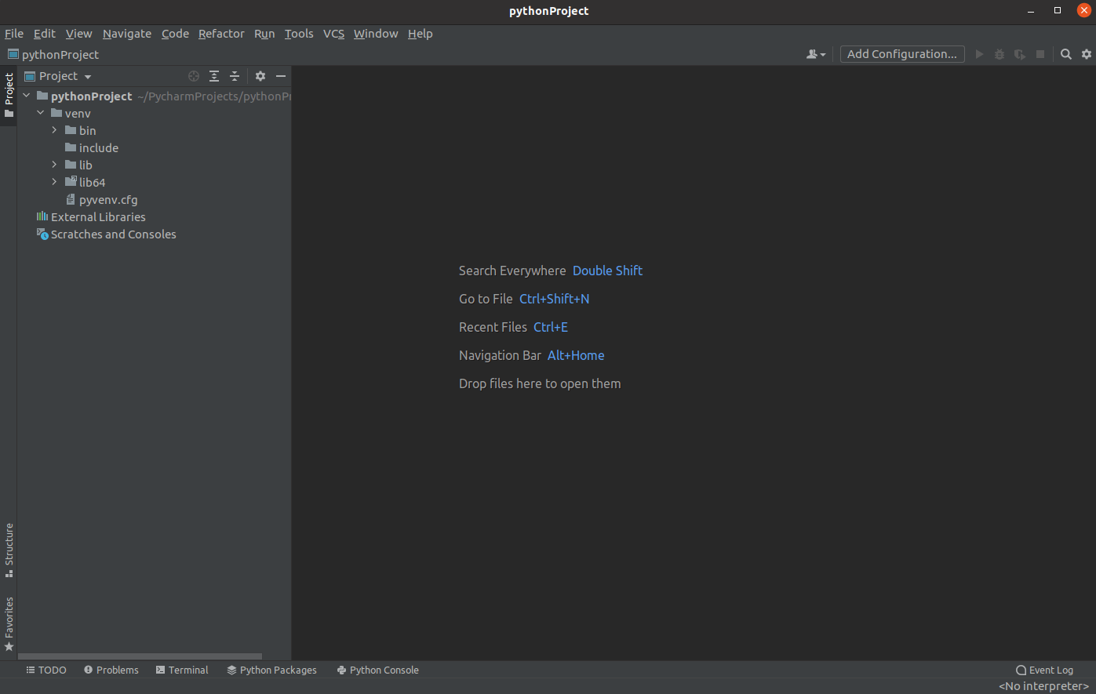Viewport: 1096px width, 694px height.
Task: Hide the Project tool window
Action: [x=281, y=76]
